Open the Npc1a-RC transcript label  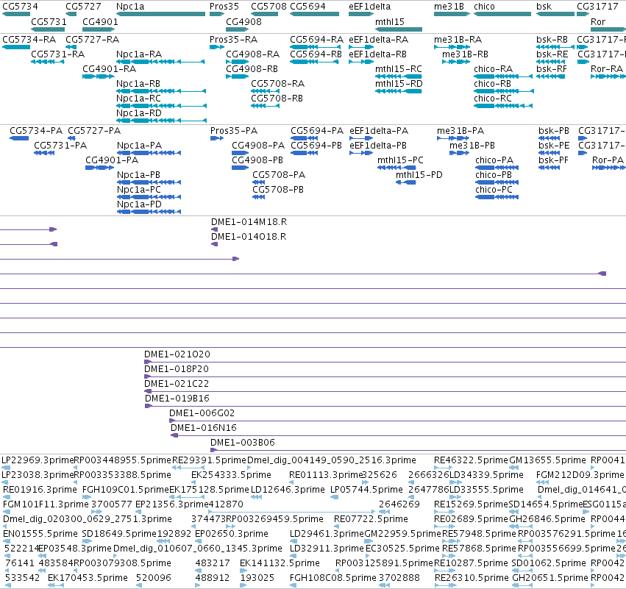click(138, 99)
